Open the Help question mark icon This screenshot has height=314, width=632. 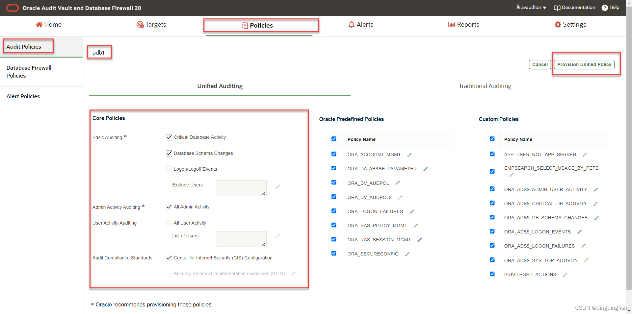(605, 8)
